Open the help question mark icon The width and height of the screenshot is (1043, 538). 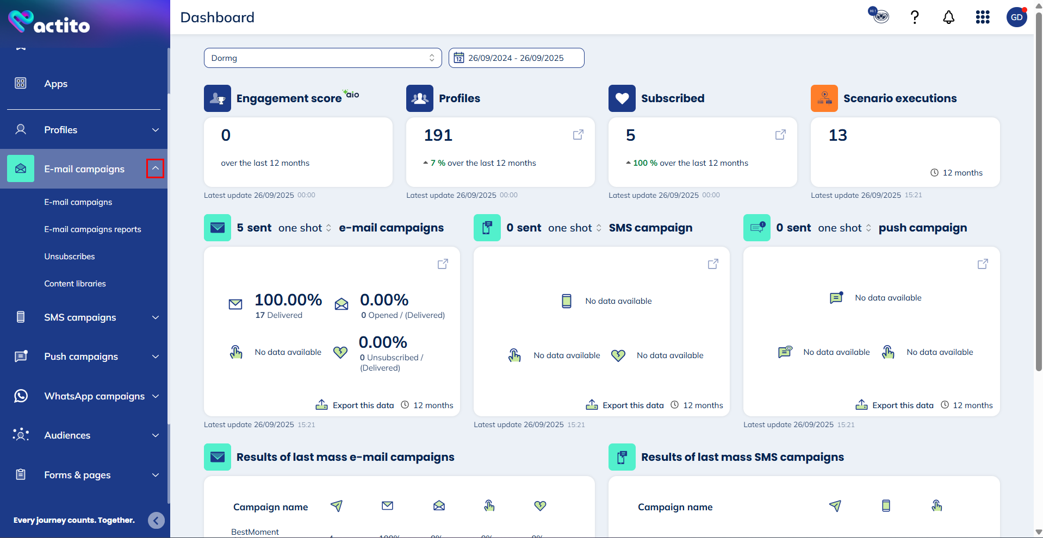(915, 17)
